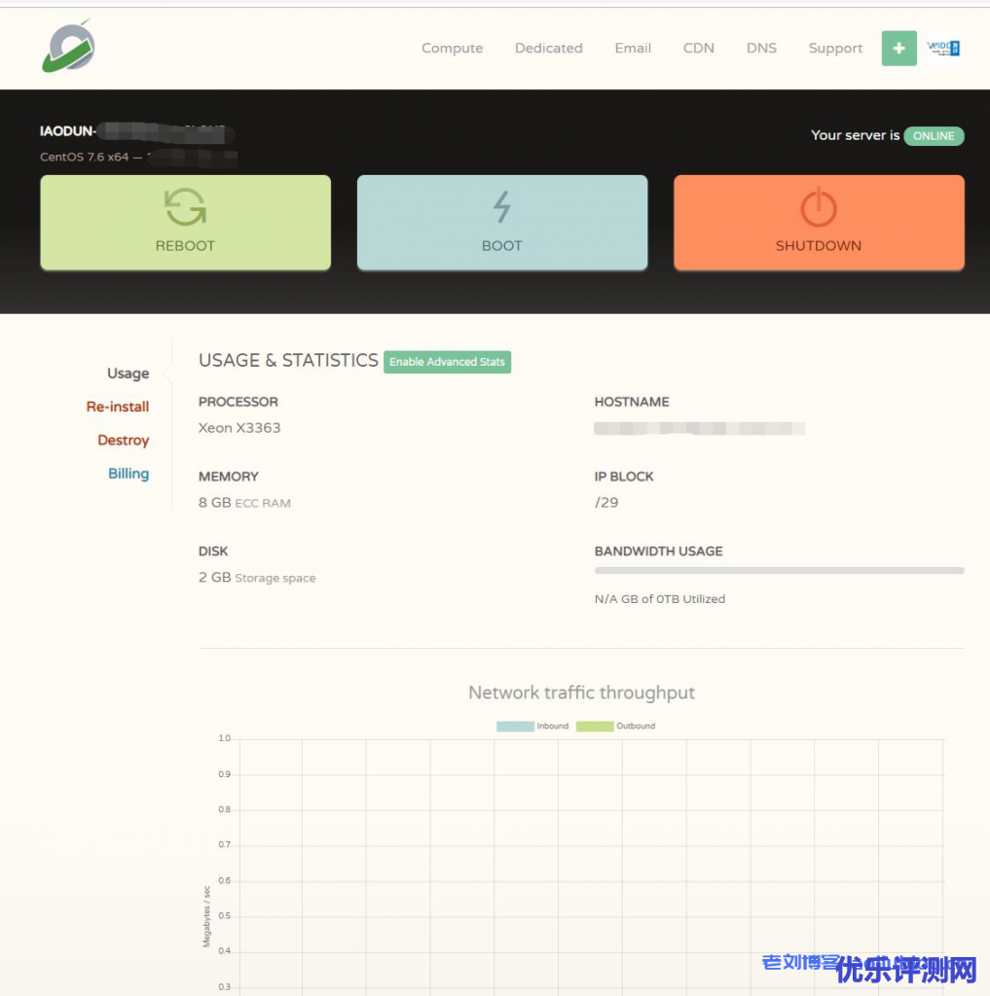This screenshot has height=996, width=990.
Task: Open the Billing sidebar link
Action: (128, 474)
